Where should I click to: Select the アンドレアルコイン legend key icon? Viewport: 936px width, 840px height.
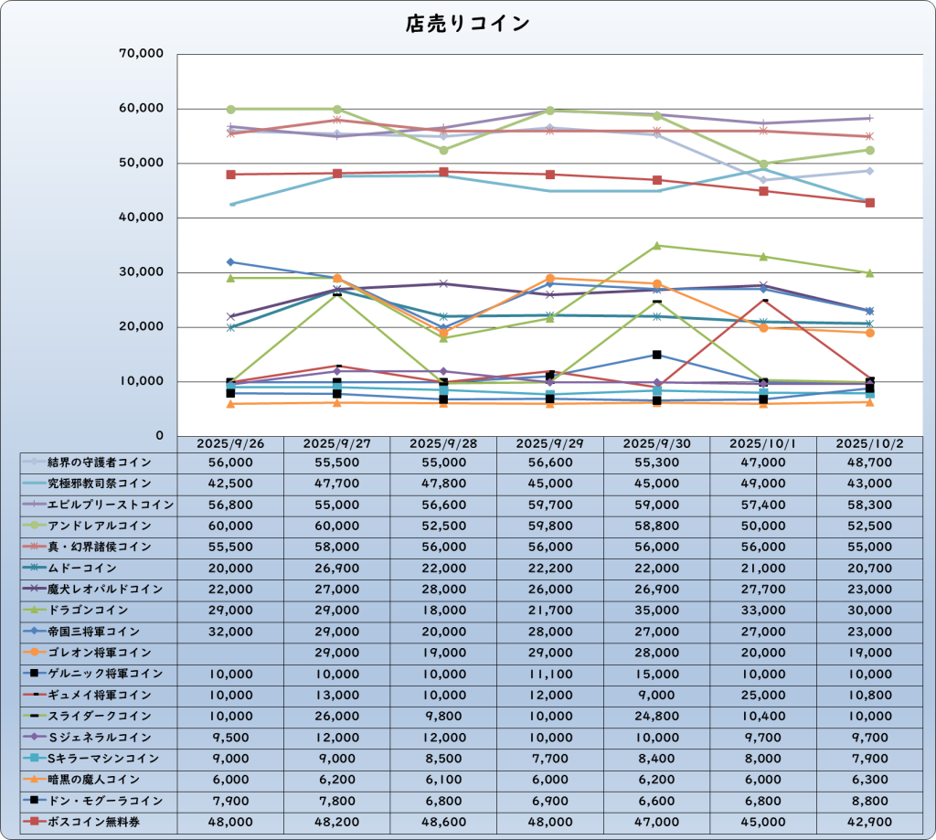pyautogui.click(x=35, y=526)
